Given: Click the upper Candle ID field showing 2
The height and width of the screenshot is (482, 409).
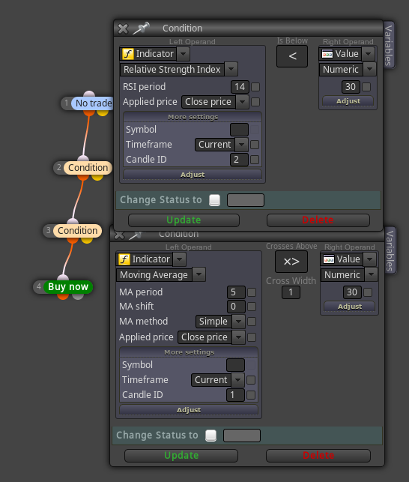Looking at the screenshot, I should 239,160.
